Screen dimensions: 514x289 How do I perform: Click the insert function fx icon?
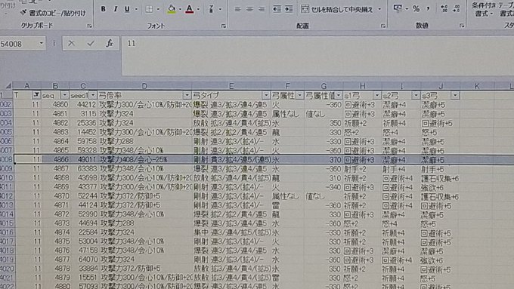tap(110, 43)
